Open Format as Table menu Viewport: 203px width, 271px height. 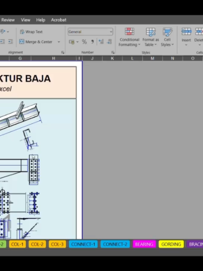(x=151, y=37)
